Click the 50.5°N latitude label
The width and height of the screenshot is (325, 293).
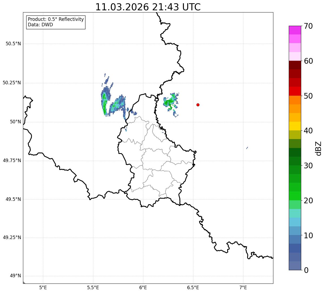click(13, 44)
